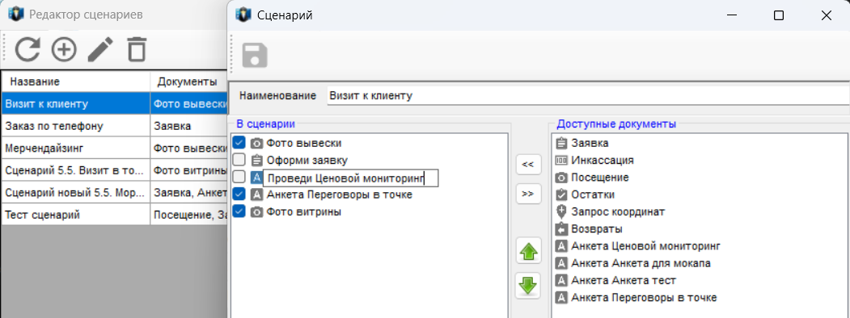Click the camera icon beside Фото витрины
The width and height of the screenshot is (850, 318).
[x=257, y=212]
